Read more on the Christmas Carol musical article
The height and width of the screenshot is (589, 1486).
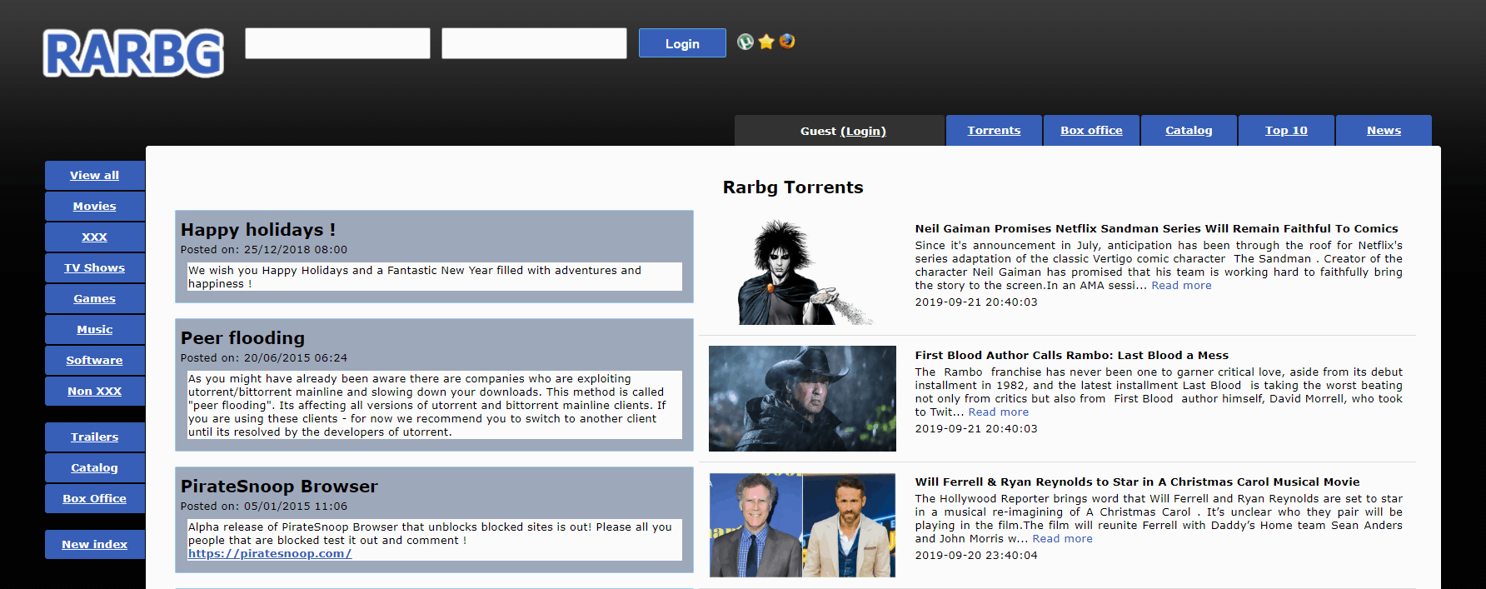[x=1062, y=539]
